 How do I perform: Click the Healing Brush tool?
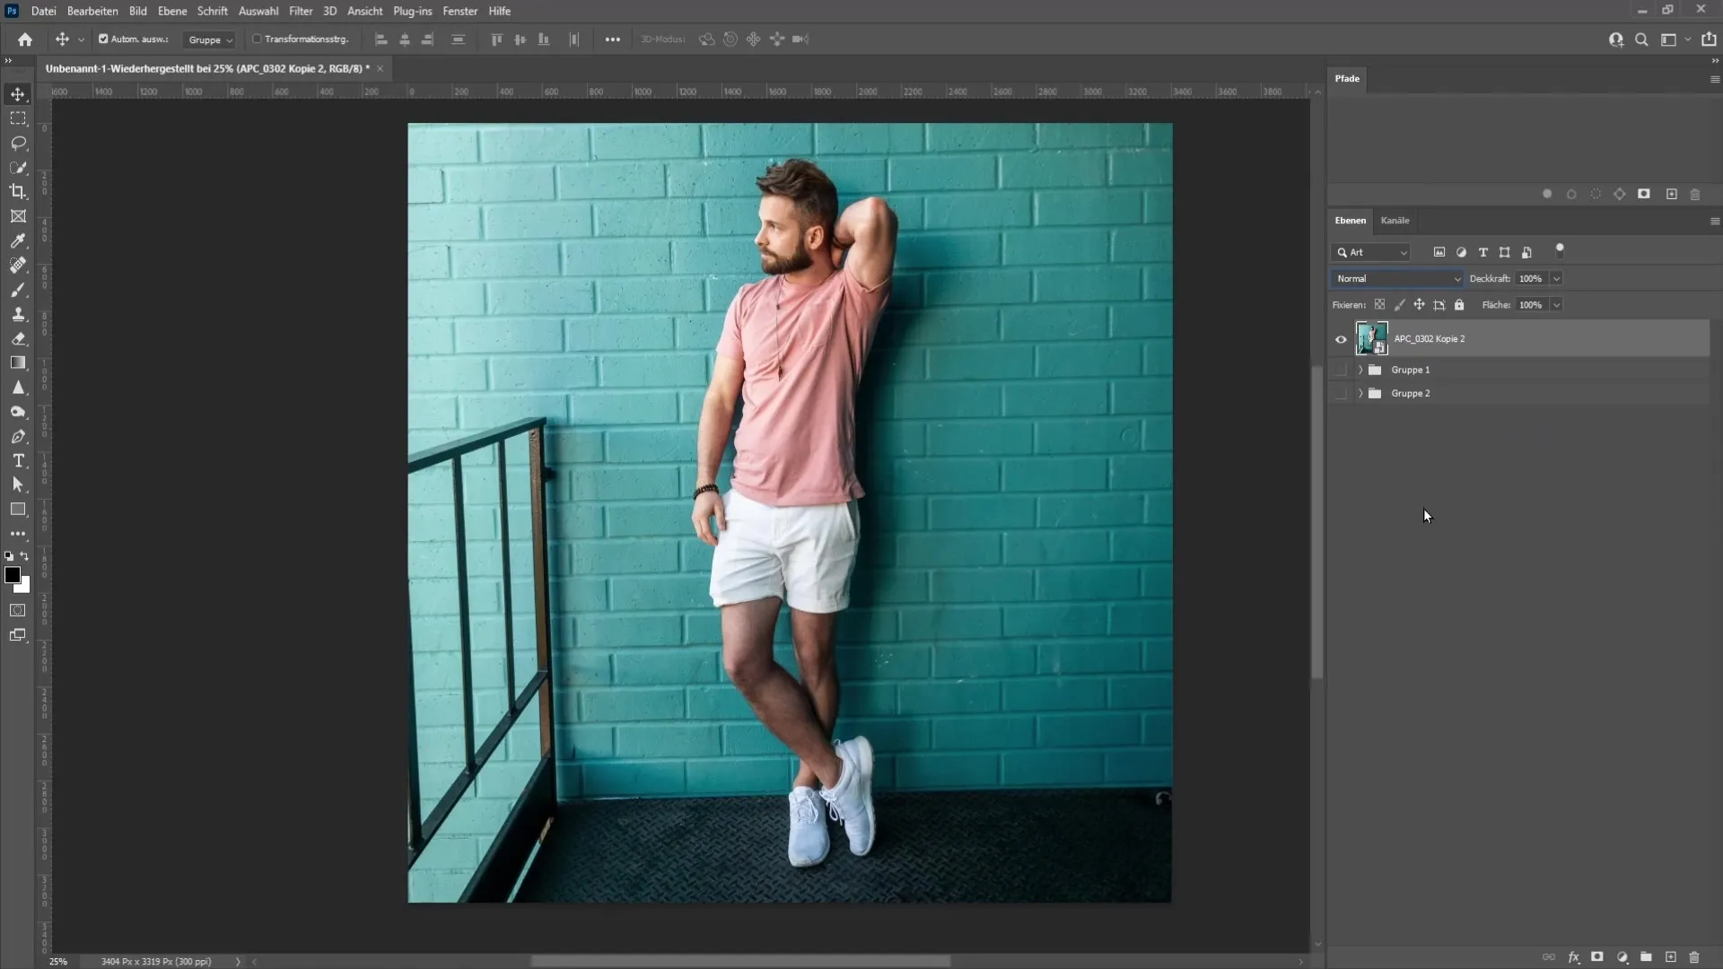18,265
